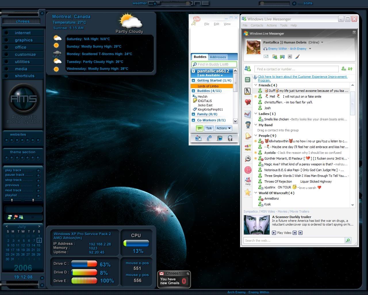Click the Scanner Darkly trailer thumbnail
The image size is (368, 295).
point(256,225)
